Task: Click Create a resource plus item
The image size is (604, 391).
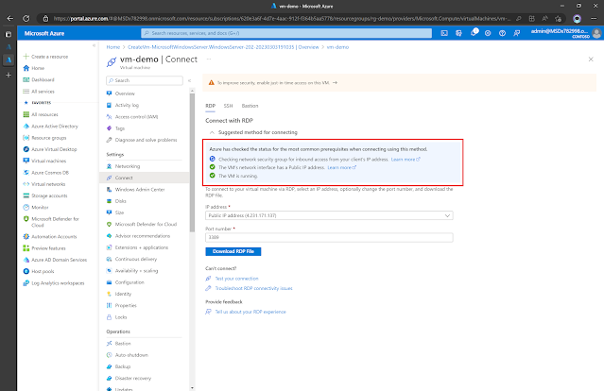Action: [45, 57]
